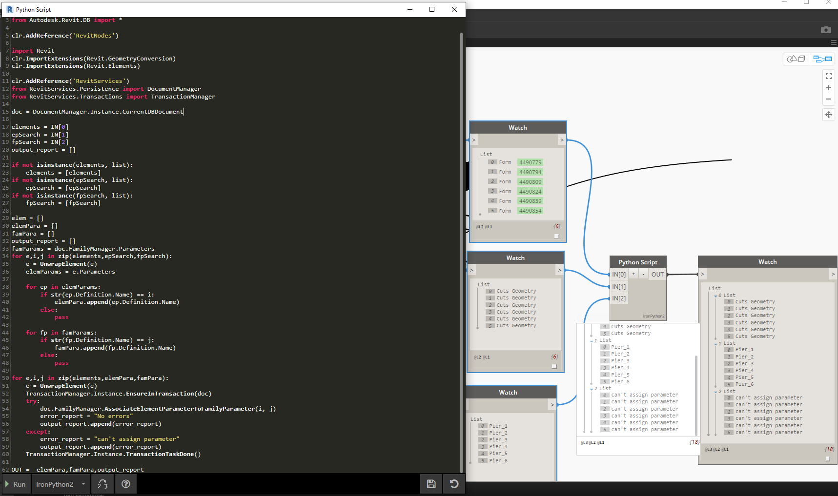
Task: Zoom to fit the graph
Action: click(828, 76)
